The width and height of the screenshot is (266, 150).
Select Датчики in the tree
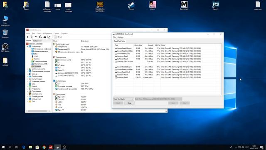[36, 66]
